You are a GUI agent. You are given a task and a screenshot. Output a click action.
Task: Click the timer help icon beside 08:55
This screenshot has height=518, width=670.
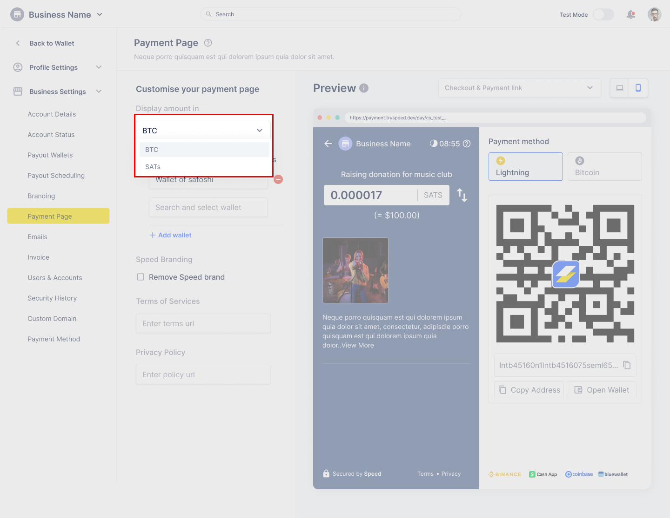pos(467,144)
